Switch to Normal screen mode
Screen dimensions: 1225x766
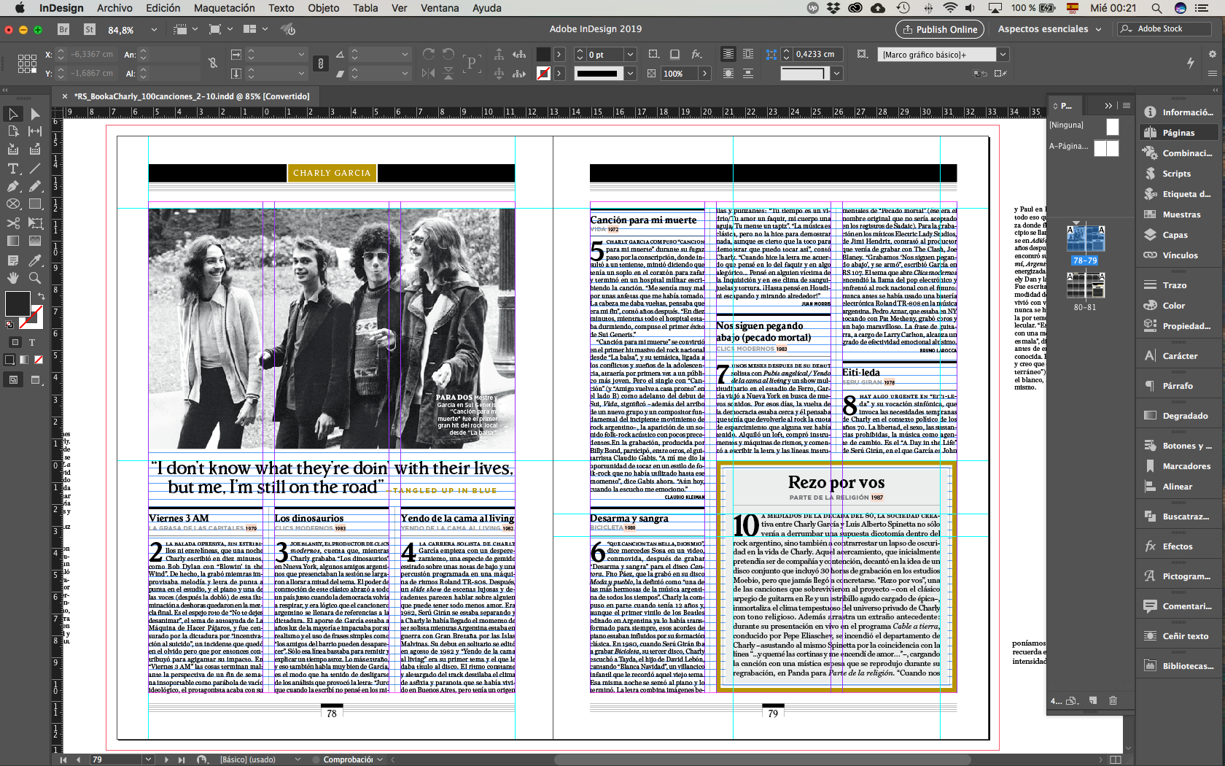click(x=13, y=379)
